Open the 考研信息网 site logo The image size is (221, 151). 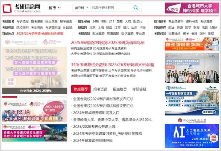click(x=21, y=8)
